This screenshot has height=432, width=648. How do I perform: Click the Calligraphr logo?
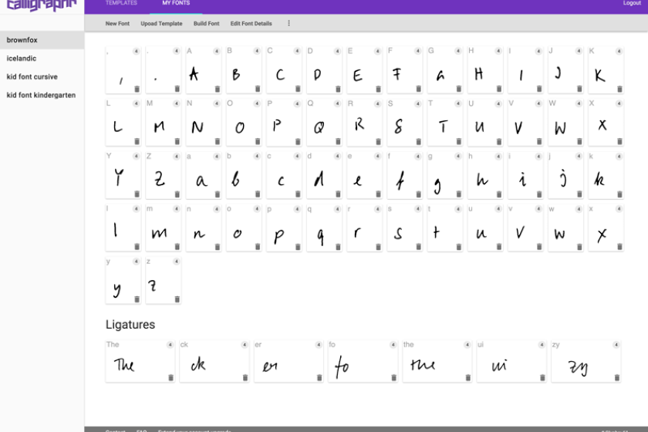pos(42,5)
